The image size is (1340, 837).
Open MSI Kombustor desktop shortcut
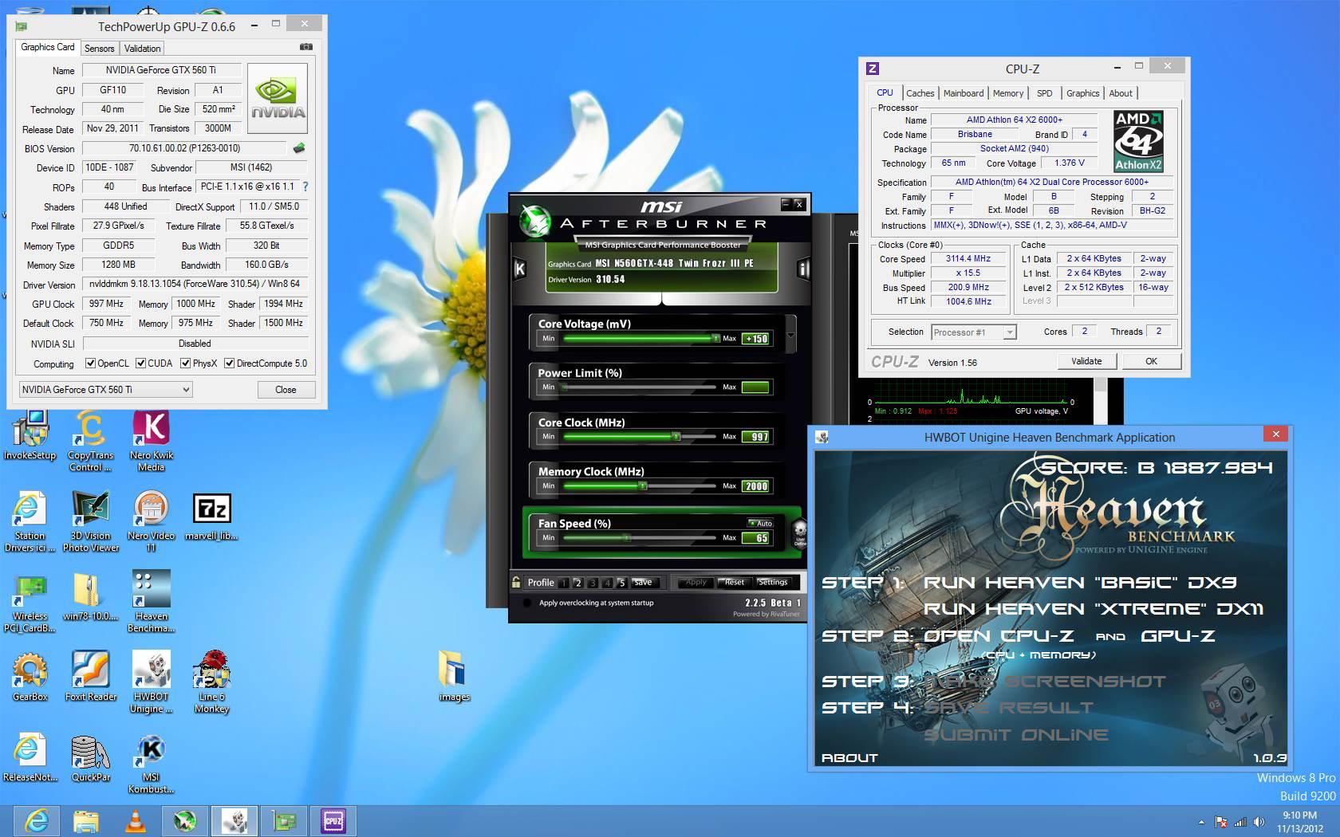click(151, 764)
